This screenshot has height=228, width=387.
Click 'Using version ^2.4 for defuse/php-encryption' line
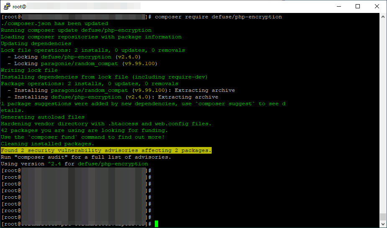pos(74,164)
